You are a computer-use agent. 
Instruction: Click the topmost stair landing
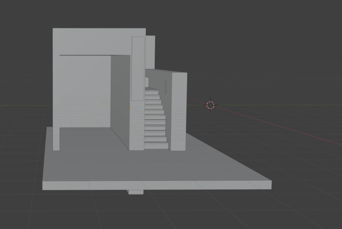click(x=151, y=89)
